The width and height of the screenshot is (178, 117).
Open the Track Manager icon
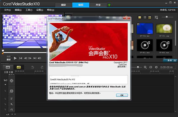[11, 72]
